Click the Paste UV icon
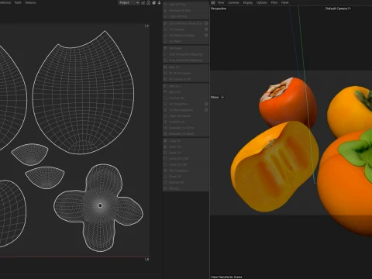 pos(166,146)
